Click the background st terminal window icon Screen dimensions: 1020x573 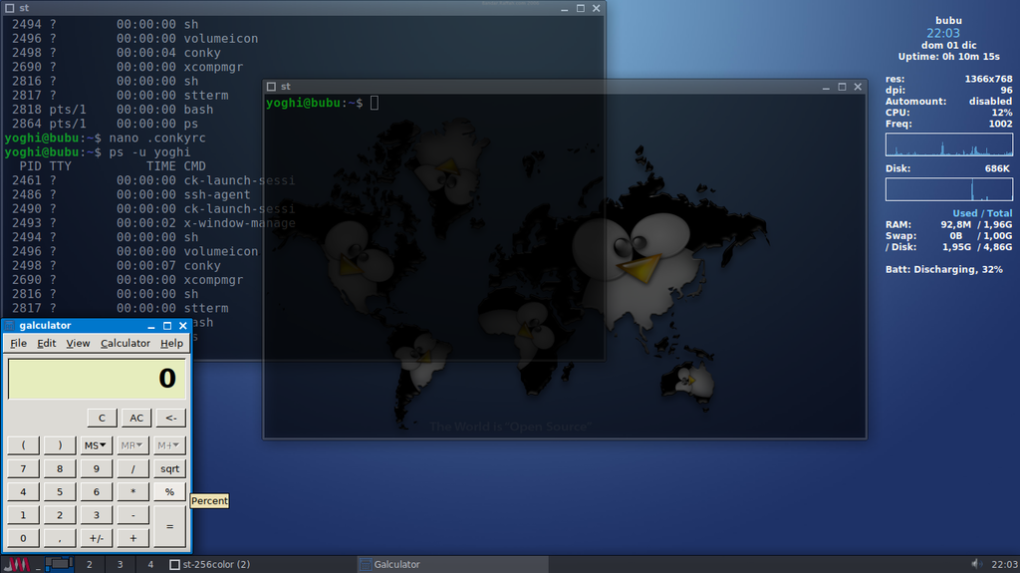click(x=10, y=8)
